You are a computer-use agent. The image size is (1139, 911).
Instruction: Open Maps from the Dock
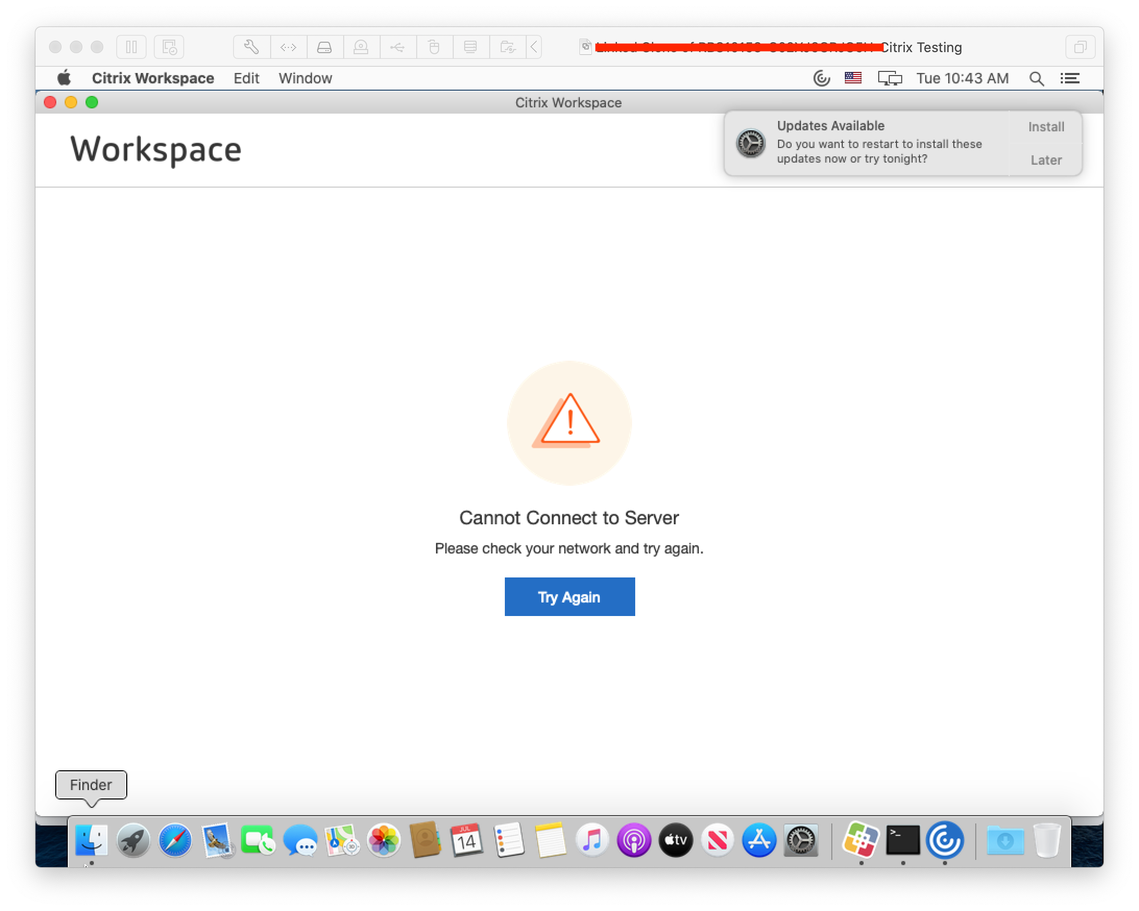pos(342,839)
